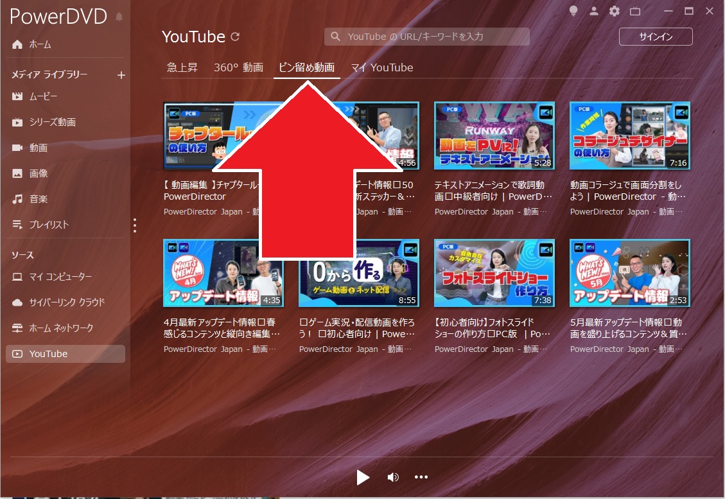Refresh the YouTube page
Screen dimensions: 725x499
[x=235, y=37]
